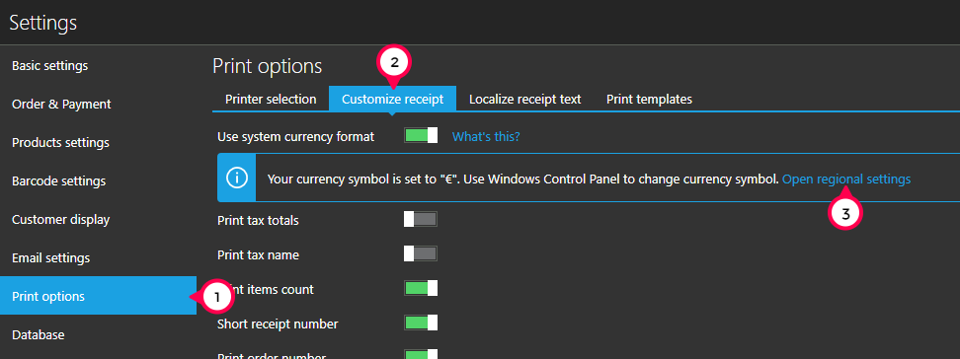Select Print options in sidebar
Screen dimensions: 960x359
pyautogui.click(x=98, y=296)
